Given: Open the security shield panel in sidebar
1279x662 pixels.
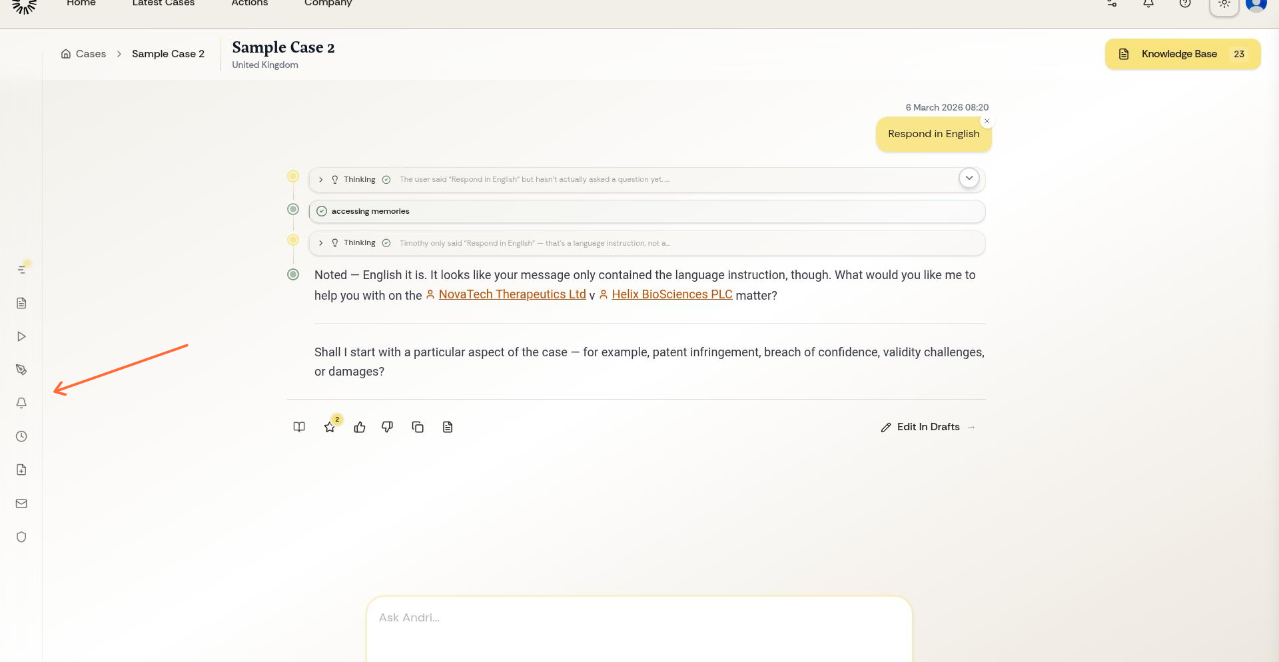Looking at the screenshot, I should pos(21,537).
